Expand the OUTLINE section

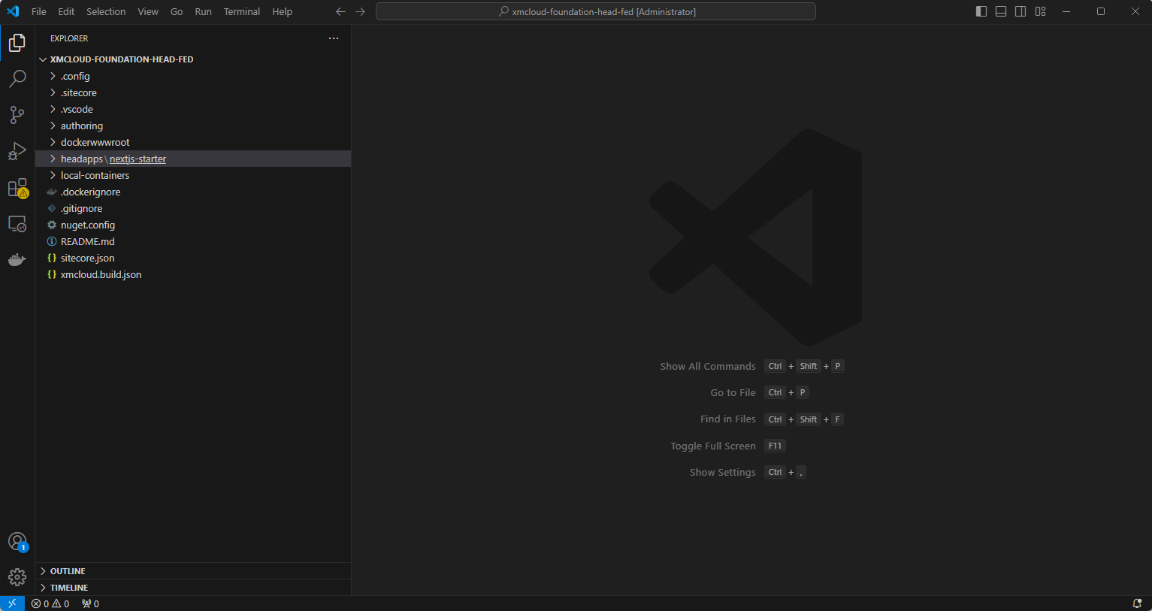[192, 571]
